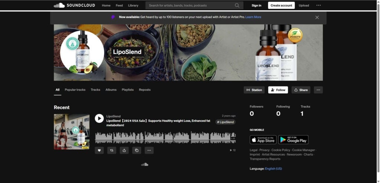Image resolution: width=380 pixels, height=183 pixels.
Task: Open the Upload page
Action: (x=304, y=5)
